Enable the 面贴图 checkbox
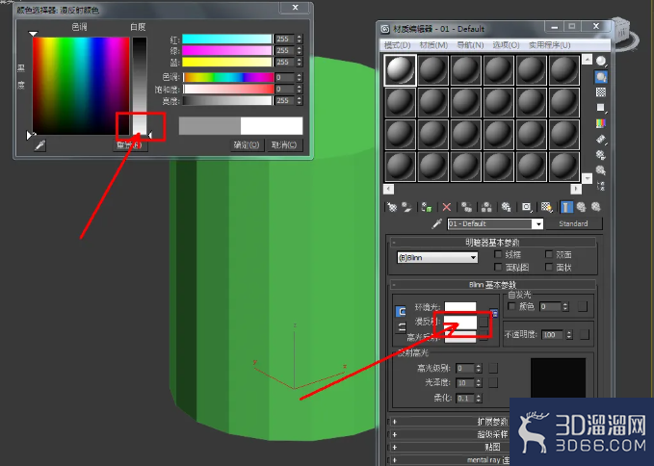 pyautogui.click(x=498, y=267)
